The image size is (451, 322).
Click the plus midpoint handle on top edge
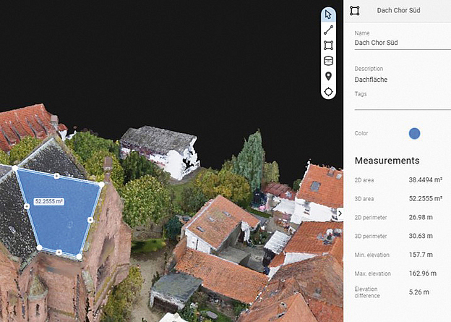point(57,176)
